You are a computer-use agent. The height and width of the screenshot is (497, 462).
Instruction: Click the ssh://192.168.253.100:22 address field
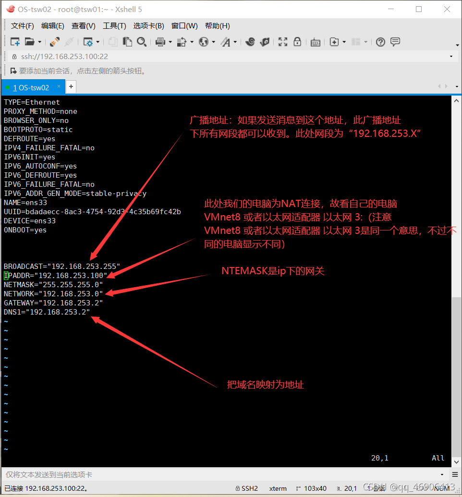(228, 56)
